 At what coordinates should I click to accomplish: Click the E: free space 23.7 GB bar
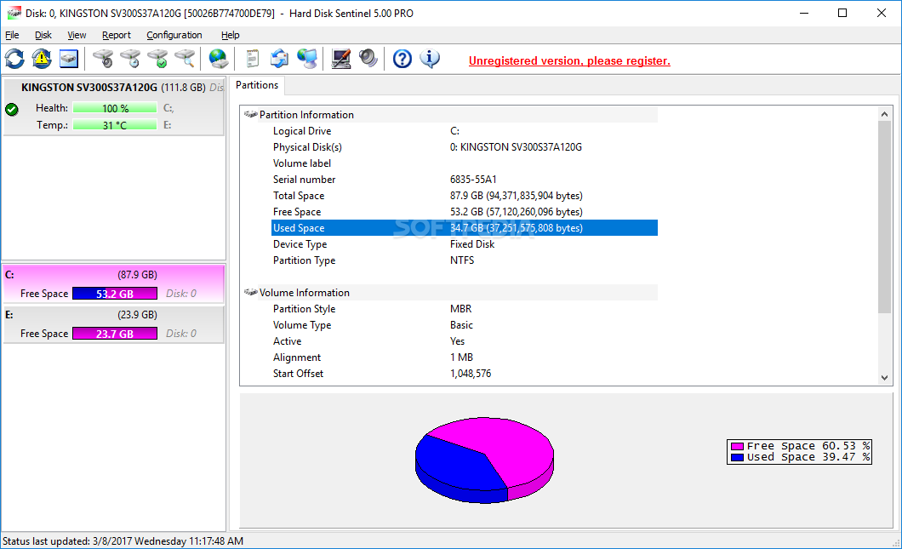tap(115, 334)
